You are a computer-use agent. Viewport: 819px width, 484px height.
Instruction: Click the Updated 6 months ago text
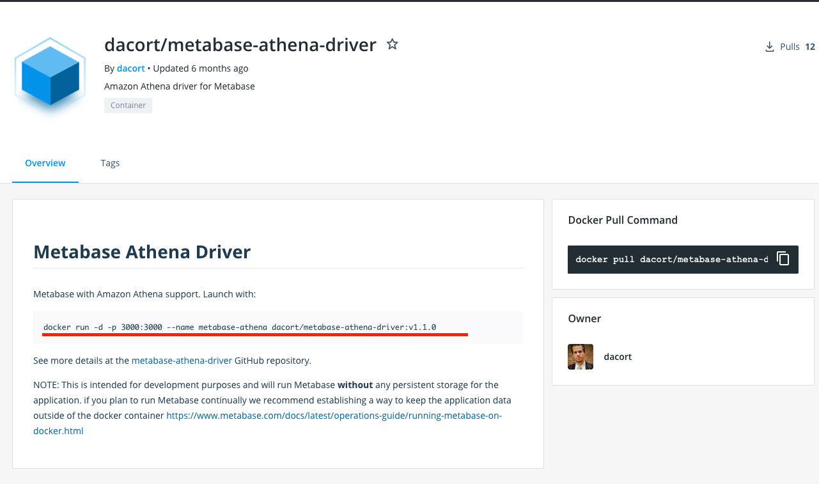coord(201,68)
